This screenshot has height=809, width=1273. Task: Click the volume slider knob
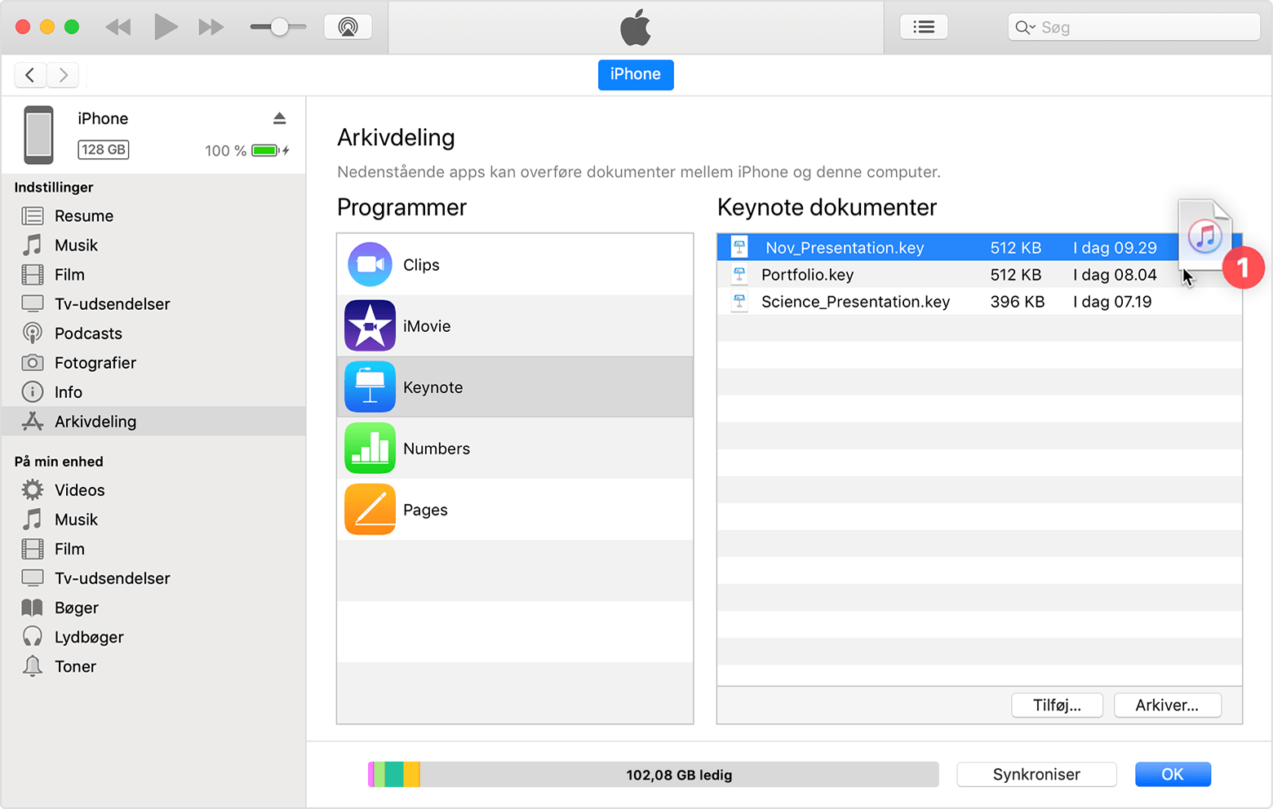click(x=279, y=27)
